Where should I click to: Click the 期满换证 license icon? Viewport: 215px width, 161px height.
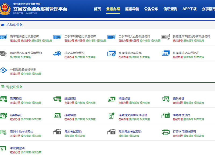(x=3, y=100)
